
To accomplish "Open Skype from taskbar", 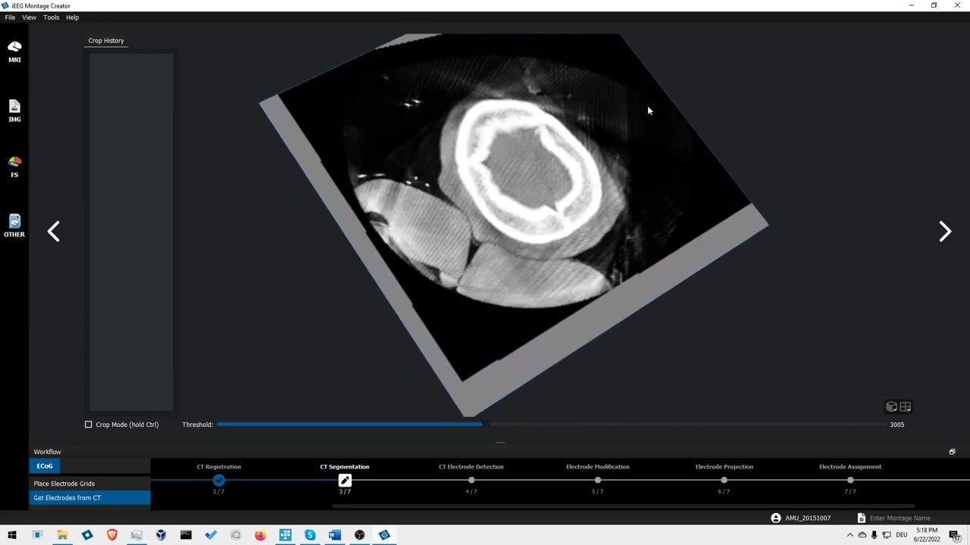I will tap(310, 535).
